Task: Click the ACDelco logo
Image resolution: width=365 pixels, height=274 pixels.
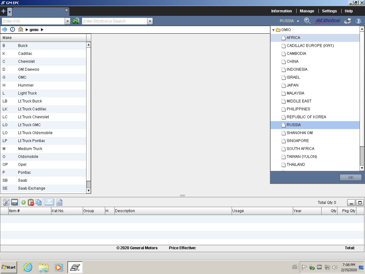Action: coord(327,21)
